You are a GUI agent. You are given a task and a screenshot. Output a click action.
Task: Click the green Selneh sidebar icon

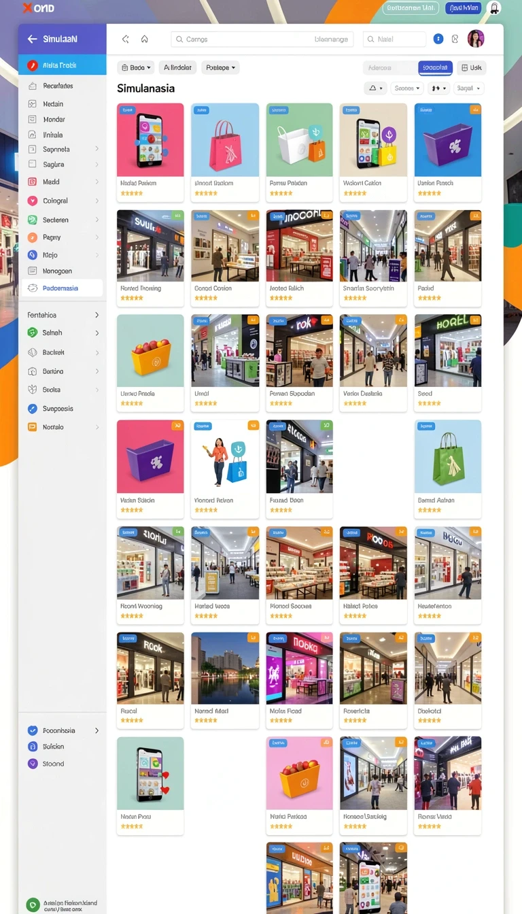(32, 333)
